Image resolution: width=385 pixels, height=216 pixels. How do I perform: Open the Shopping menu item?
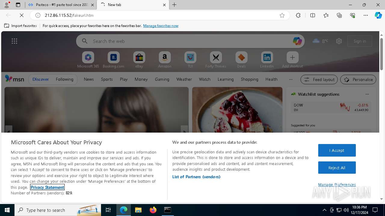250,79
